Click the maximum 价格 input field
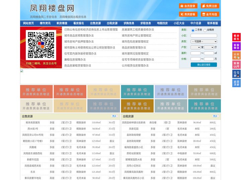This screenshot has height=180, width=241. point(209,59)
